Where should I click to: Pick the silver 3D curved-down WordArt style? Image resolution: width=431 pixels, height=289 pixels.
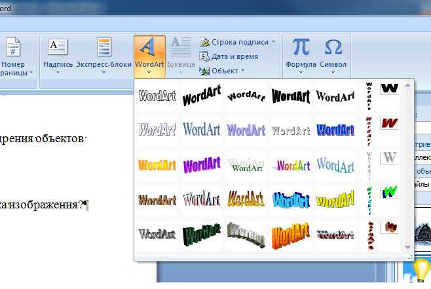pos(246,235)
